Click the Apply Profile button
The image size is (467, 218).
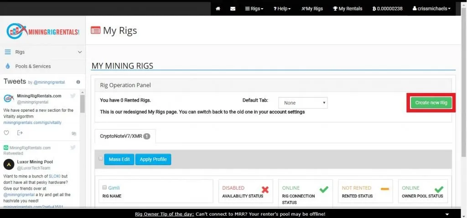point(153,159)
